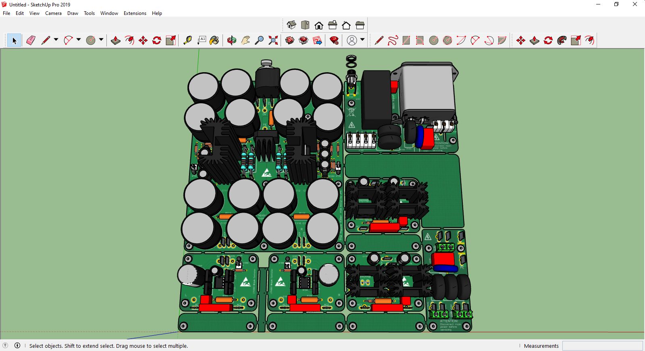Open the user profile dropdown arrow
The image size is (645, 351).
click(x=362, y=40)
